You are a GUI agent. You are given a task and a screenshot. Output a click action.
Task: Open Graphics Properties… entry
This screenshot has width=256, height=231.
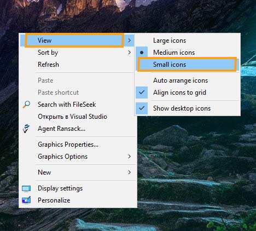(x=78, y=145)
